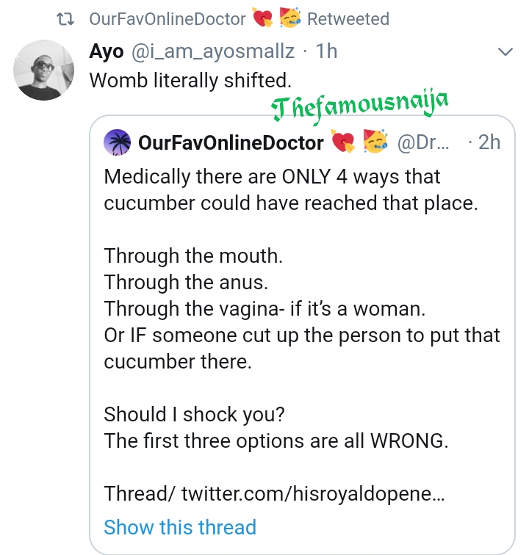
Task: Click the retweet icon at top
Action: (x=67, y=20)
